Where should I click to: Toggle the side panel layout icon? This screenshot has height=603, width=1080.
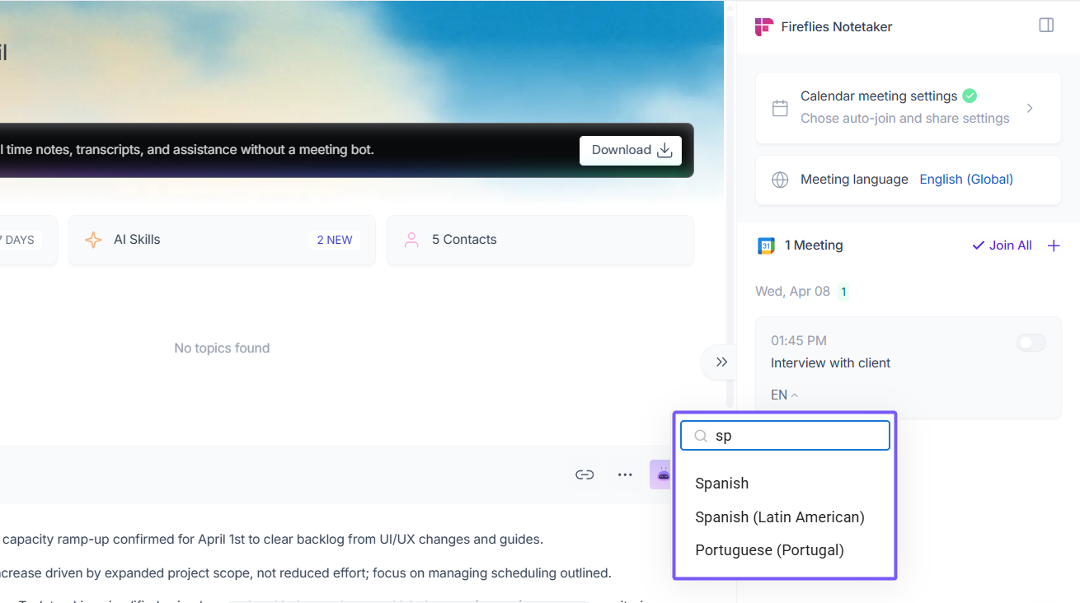1046,26
